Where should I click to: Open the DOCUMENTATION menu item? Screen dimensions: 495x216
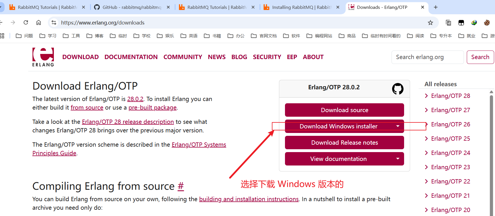131,57
